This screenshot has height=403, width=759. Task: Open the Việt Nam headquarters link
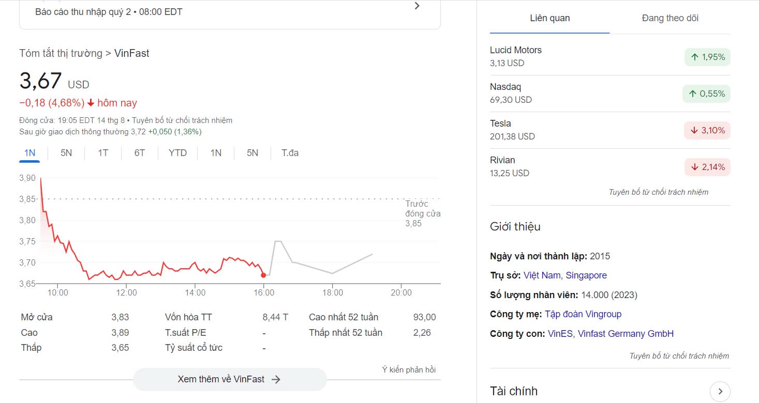(542, 275)
